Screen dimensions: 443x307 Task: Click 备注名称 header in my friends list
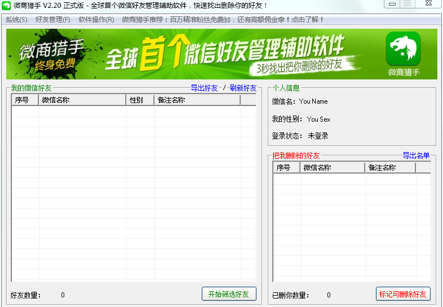[x=197, y=100]
